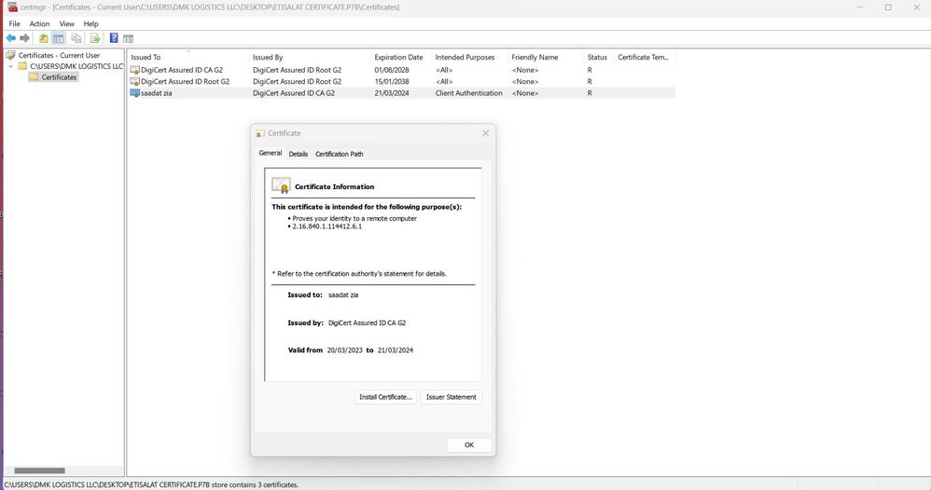Image resolution: width=931 pixels, height=490 pixels.
Task: Close the Certificate dialog with X
Action: pyautogui.click(x=486, y=133)
